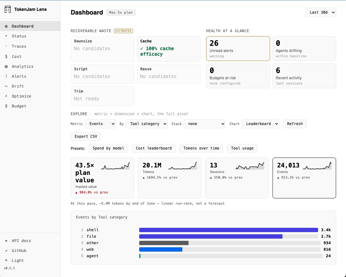Select the 24,013 Events metric card
Image resolution: width=346 pixels, height=277 pixels.
point(304,178)
